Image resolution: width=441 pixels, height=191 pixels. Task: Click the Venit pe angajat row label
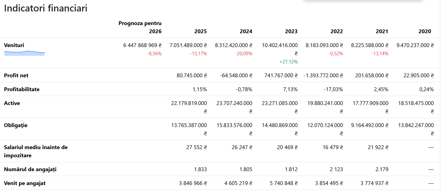click(x=25, y=183)
